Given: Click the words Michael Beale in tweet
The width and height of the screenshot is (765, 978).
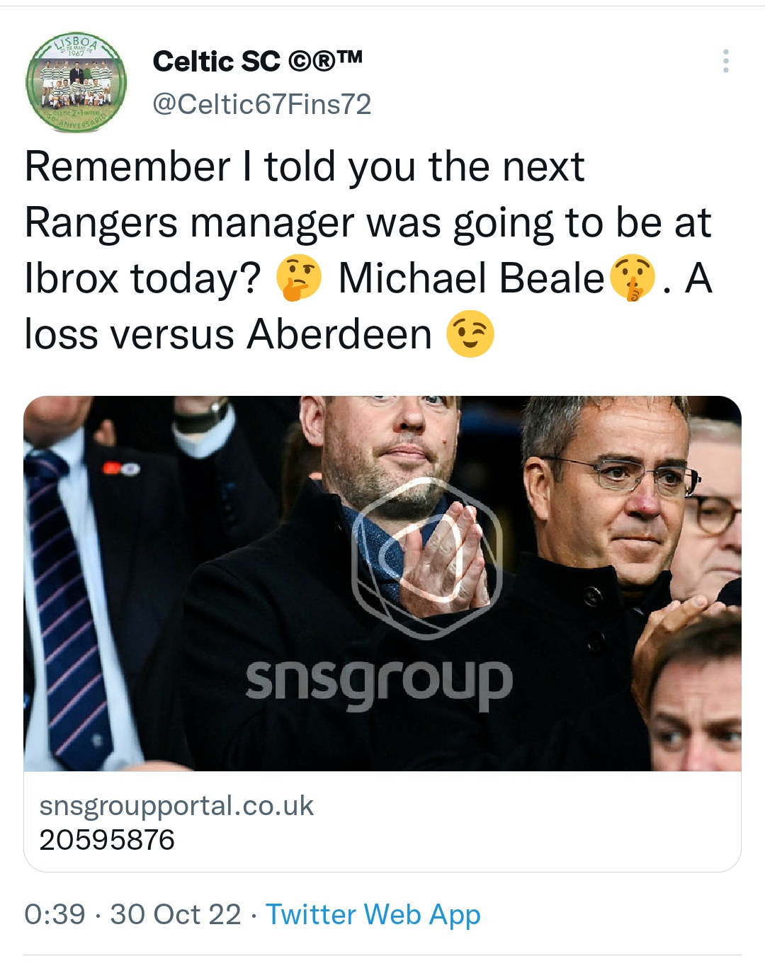Looking at the screenshot, I should [471, 278].
